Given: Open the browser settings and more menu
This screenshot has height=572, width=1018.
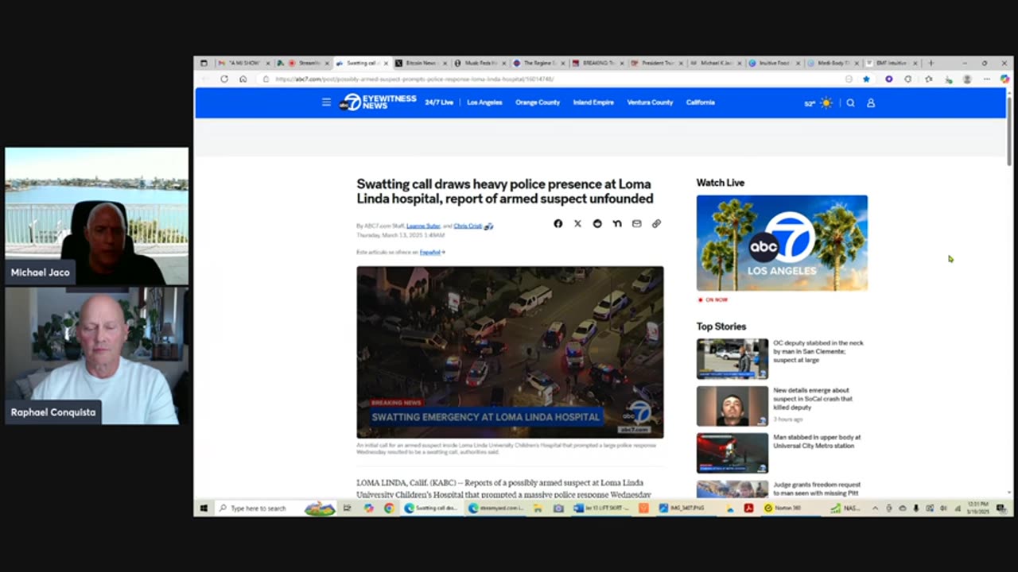Looking at the screenshot, I should 987,79.
